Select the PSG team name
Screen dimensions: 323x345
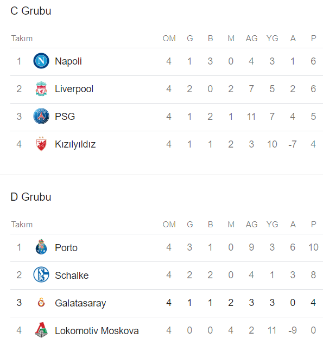[65, 117]
